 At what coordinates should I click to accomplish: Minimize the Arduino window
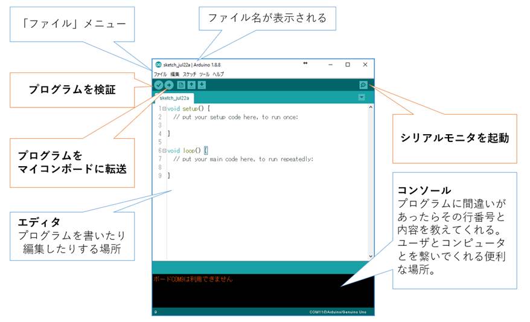[331, 65]
